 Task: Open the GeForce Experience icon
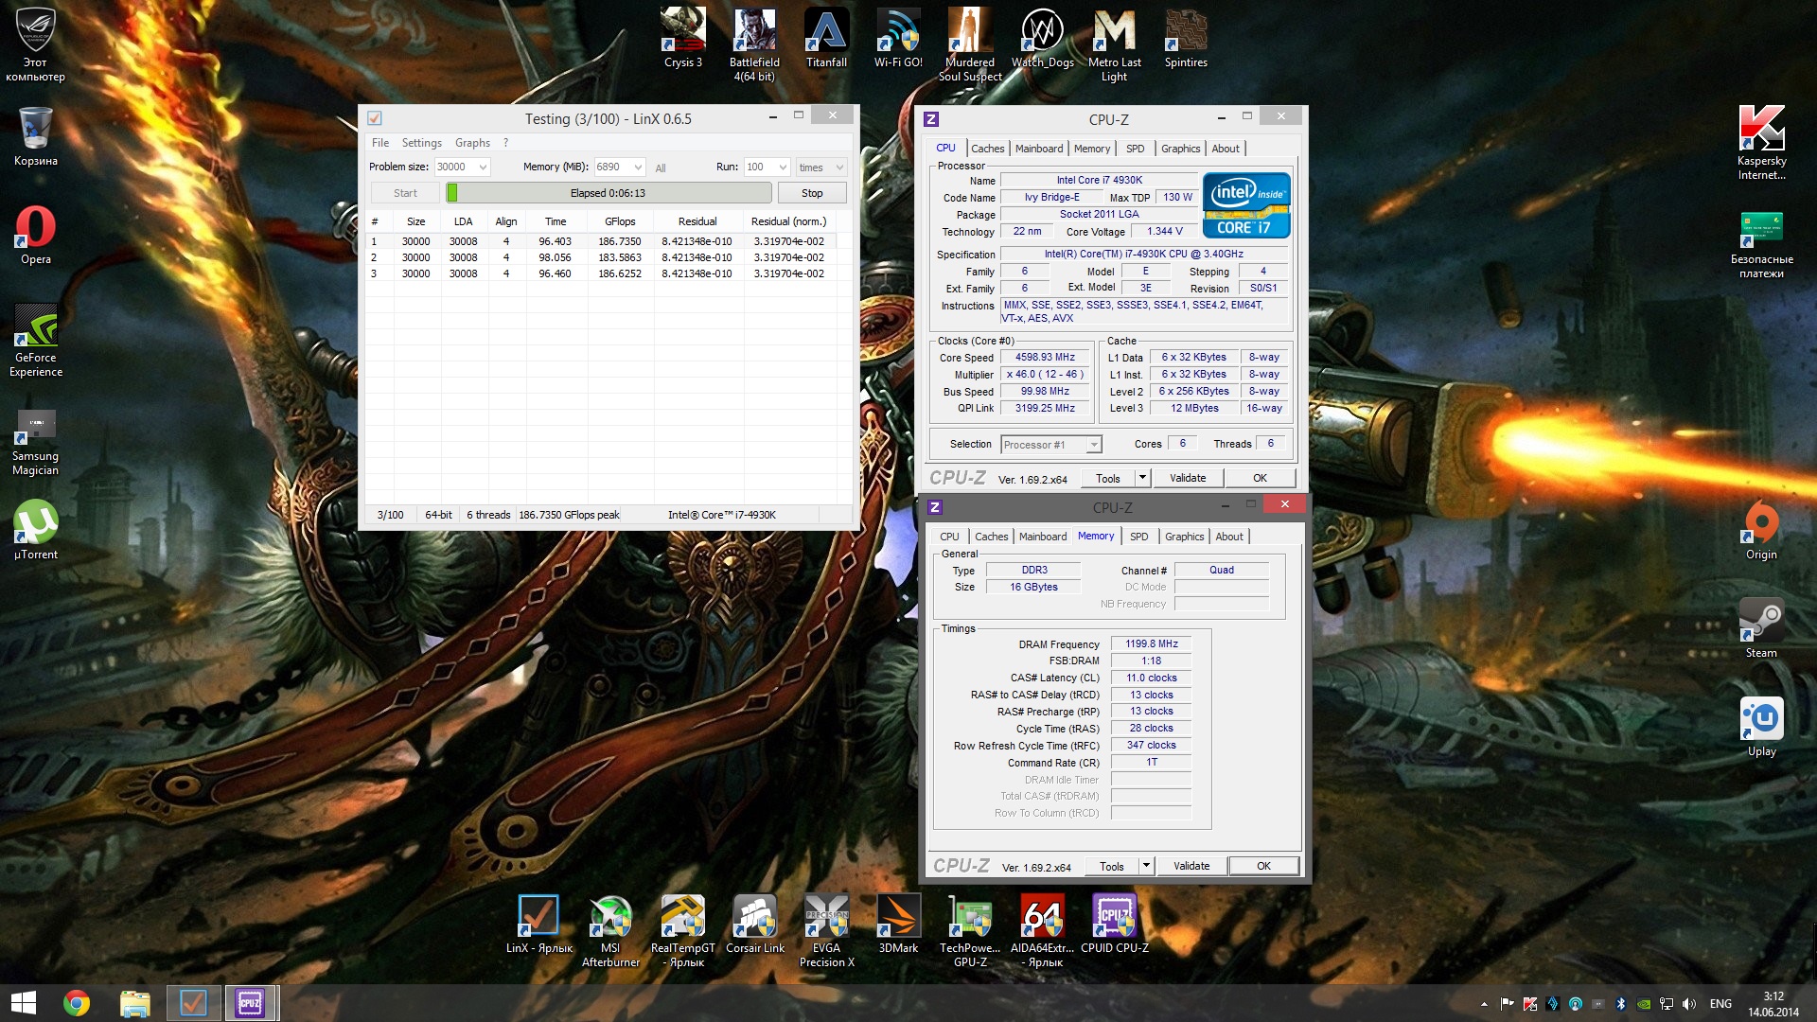click(35, 341)
